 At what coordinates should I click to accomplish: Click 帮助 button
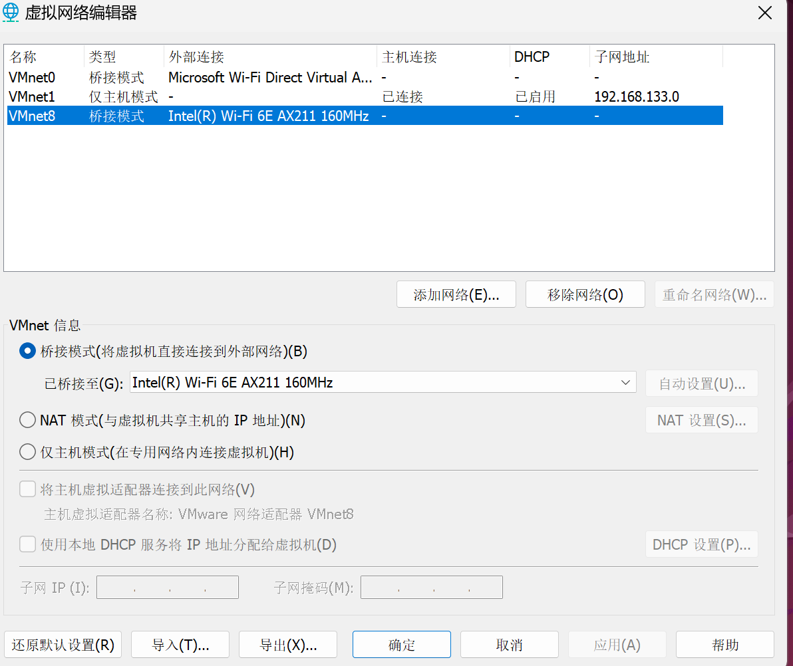[x=724, y=644]
